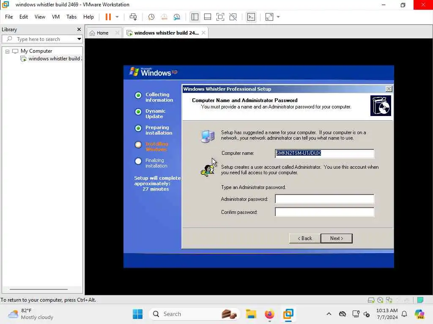Screen dimensions: 433x324
Task: Open File Explorer from the taskbar
Action: (x=251, y=314)
